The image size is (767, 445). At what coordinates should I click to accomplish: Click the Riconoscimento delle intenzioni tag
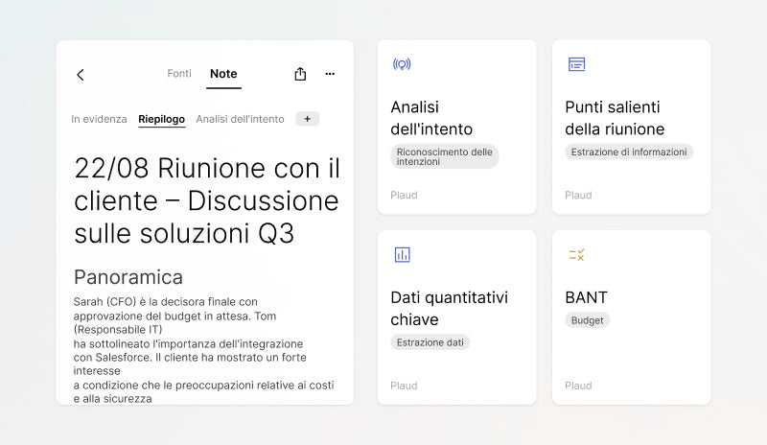point(444,156)
